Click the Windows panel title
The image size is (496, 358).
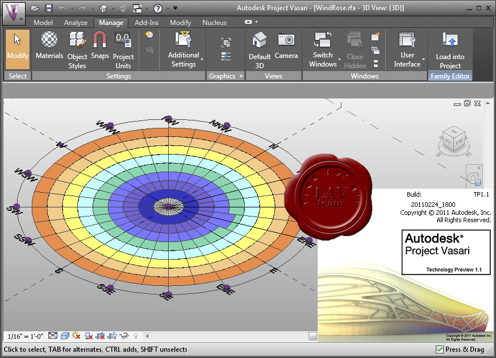tap(364, 76)
